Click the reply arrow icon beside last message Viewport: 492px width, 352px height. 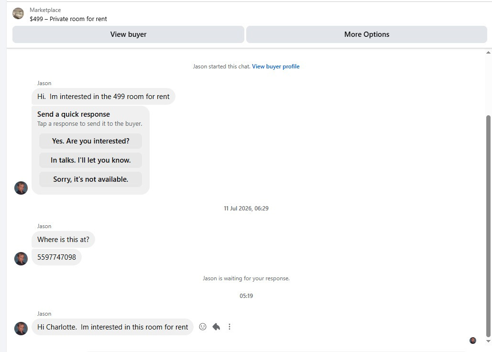coord(216,327)
